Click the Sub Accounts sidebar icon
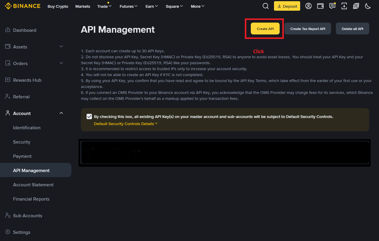 (8, 215)
